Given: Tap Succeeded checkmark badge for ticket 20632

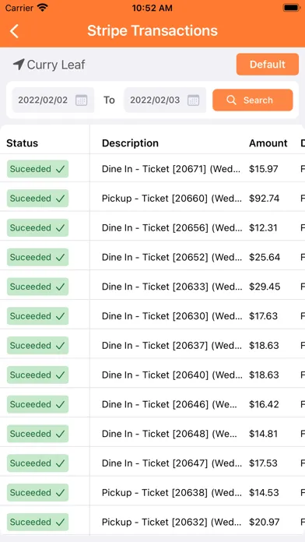Looking at the screenshot, I should (37, 522).
